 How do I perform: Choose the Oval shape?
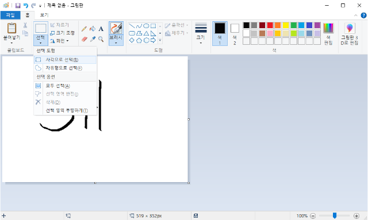146,26
